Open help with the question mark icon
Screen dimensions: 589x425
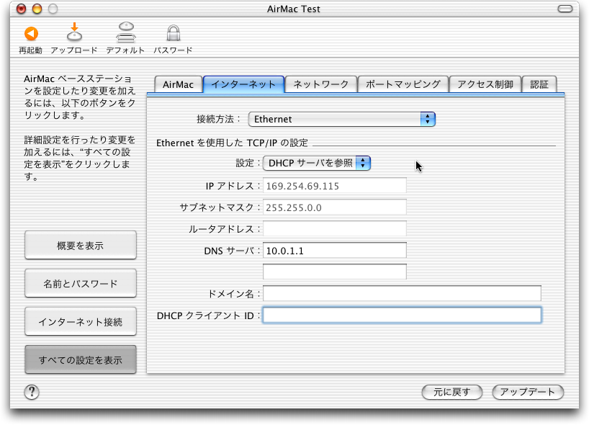coord(32,392)
